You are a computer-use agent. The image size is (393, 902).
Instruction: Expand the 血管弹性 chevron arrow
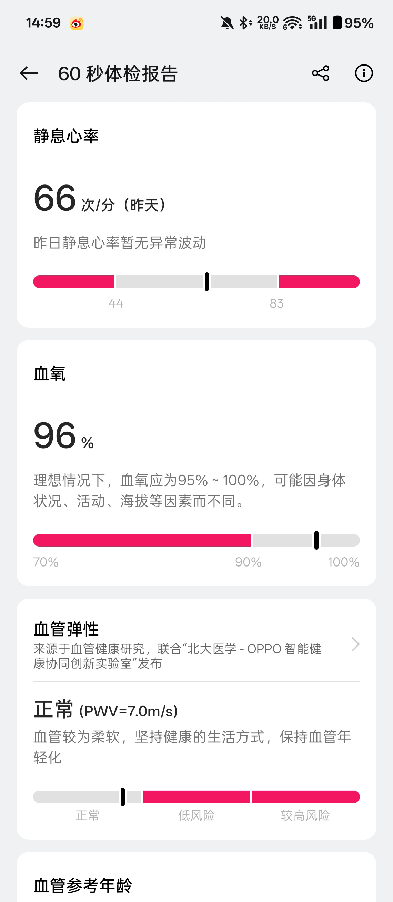(x=355, y=644)
